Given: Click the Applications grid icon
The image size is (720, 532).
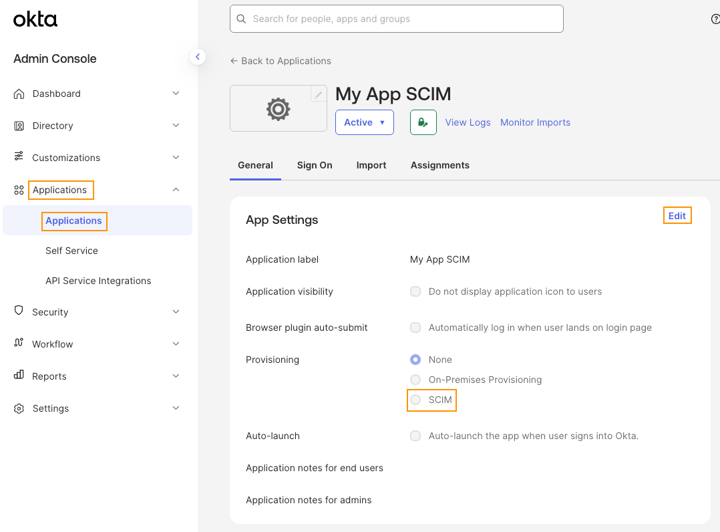Looking at the screenshot, I should (x=19, y=190).
